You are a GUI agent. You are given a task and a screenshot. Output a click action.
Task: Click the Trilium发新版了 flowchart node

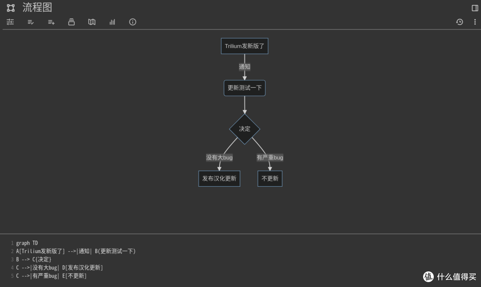tap(245, 46)
